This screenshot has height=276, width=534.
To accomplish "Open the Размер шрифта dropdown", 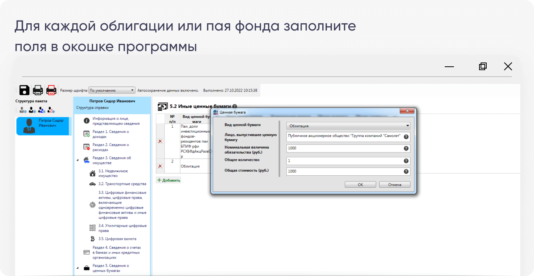I will click(x=112, y=90).
